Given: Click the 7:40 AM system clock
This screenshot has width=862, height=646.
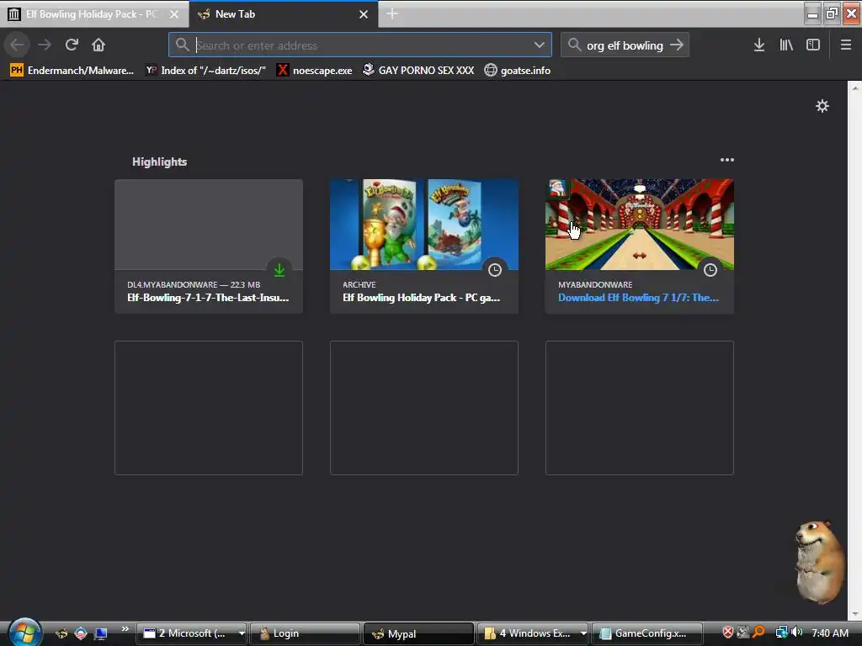Looking at the screenshot, I should pos(829,633).
